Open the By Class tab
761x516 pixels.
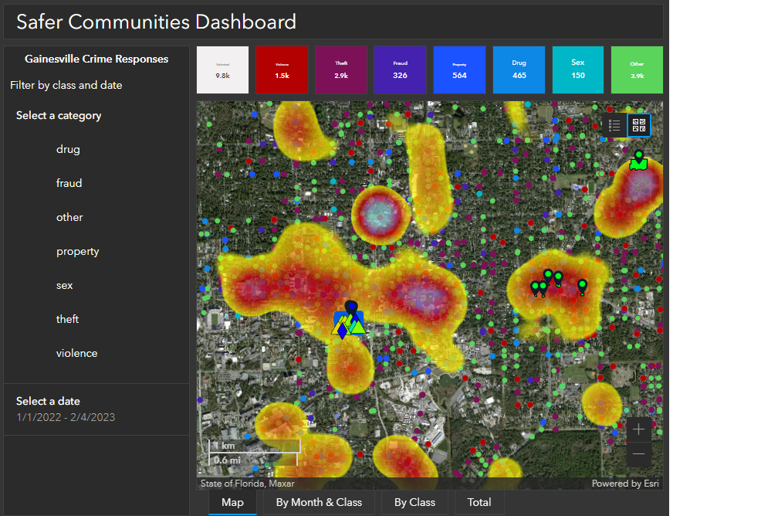coord(414,502)
